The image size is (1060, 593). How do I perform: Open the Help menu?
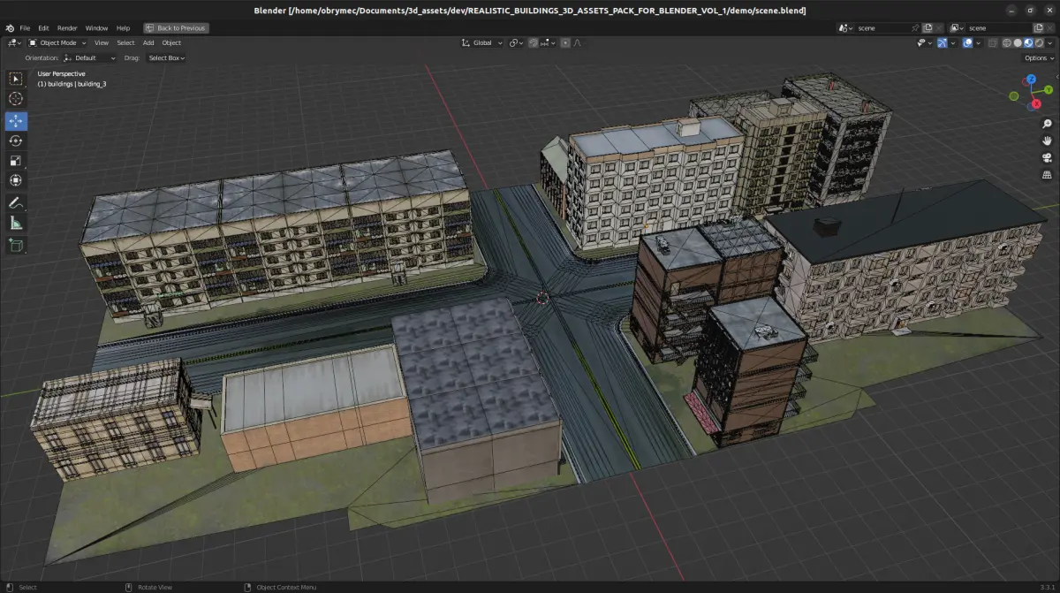(x=123, y=28)
